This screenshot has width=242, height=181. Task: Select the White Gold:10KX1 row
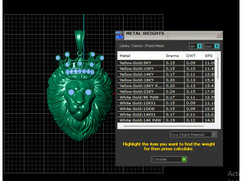pyautogui.click(x=166, y=103)
